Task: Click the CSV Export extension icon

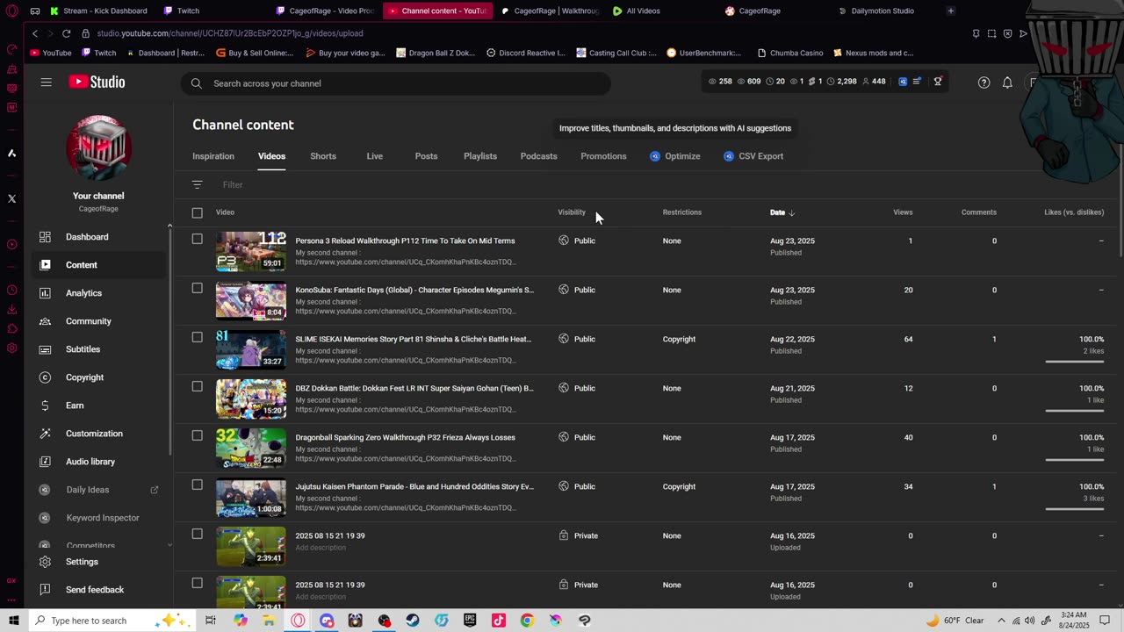Action: (729, 156)
